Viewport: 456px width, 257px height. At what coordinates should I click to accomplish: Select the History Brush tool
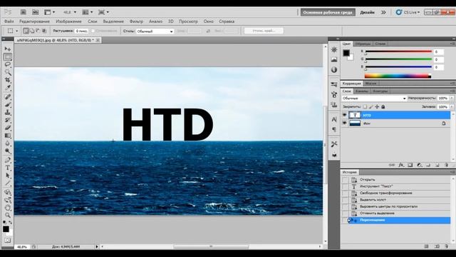(x=8, y=120)
